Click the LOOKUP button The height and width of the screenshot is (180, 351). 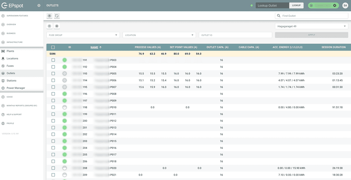[x=296, y=5]
